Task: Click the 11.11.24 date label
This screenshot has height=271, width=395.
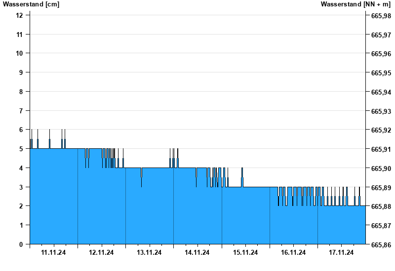Action: coord(53,253)
